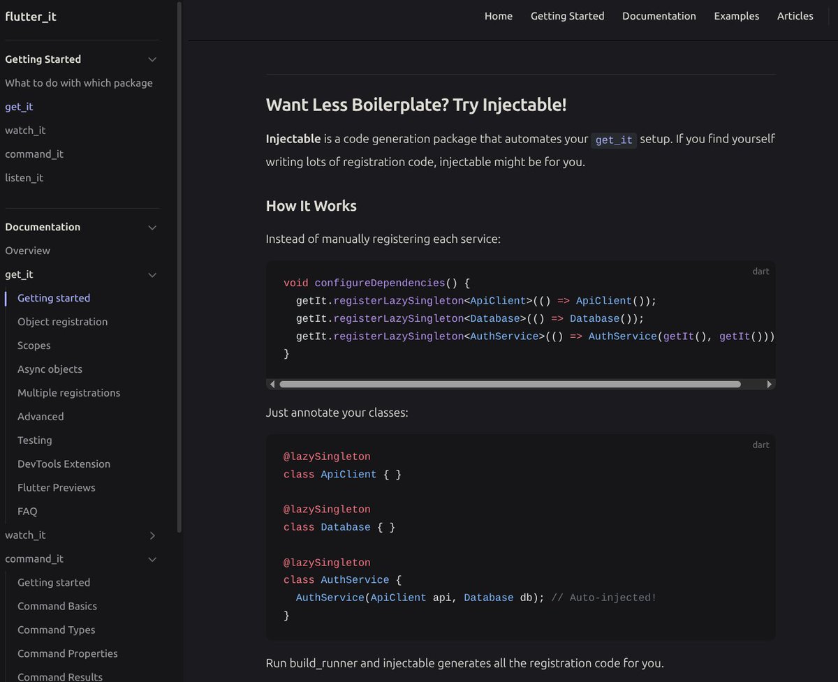This screenshot has width=838, height=682.
Task: Click the 'class Database { }' code line
Action: (339, 527)
